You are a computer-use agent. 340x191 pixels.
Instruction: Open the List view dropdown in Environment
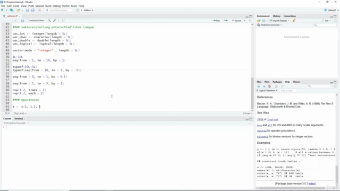coord(326,21)
